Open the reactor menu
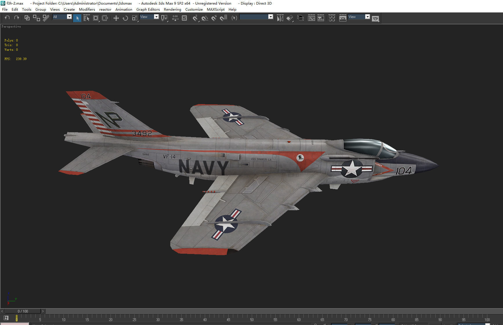The width and height of the screenshot is (503, 325). tap(105, 9)
